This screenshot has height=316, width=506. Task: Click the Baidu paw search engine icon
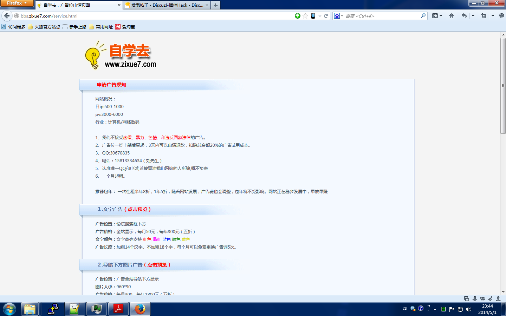coord(337,16)
